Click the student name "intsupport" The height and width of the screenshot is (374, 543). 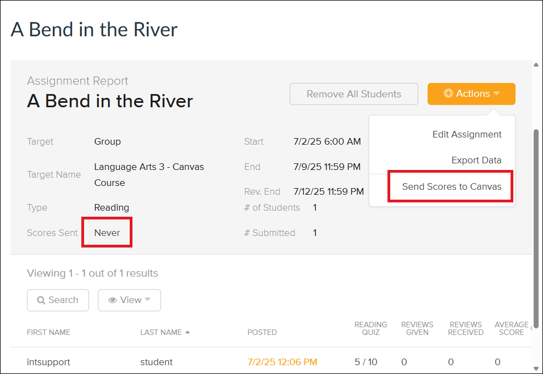pos(48,362)
